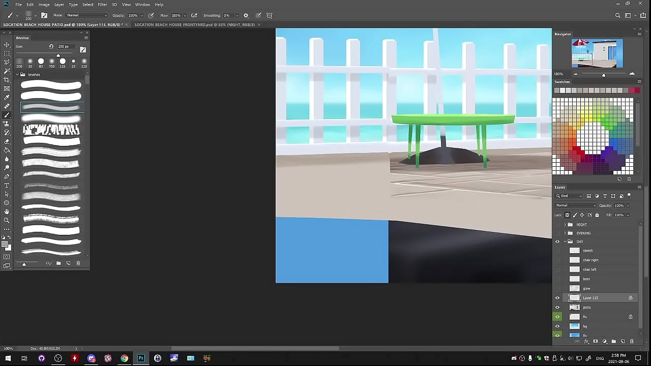The image size is (651, 366).
Task: Select the Zoom tool in toolbar
Action: pyautogui.click(x=7, y=220)
